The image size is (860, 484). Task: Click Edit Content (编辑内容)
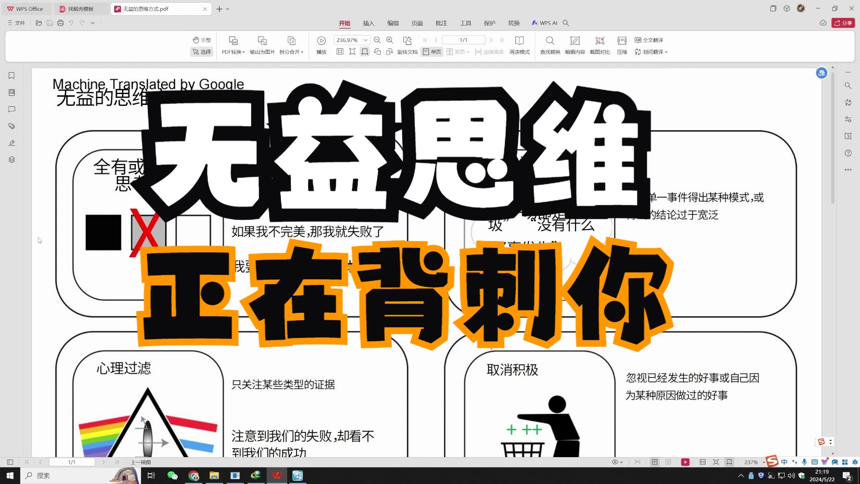(x=575, y=46)
